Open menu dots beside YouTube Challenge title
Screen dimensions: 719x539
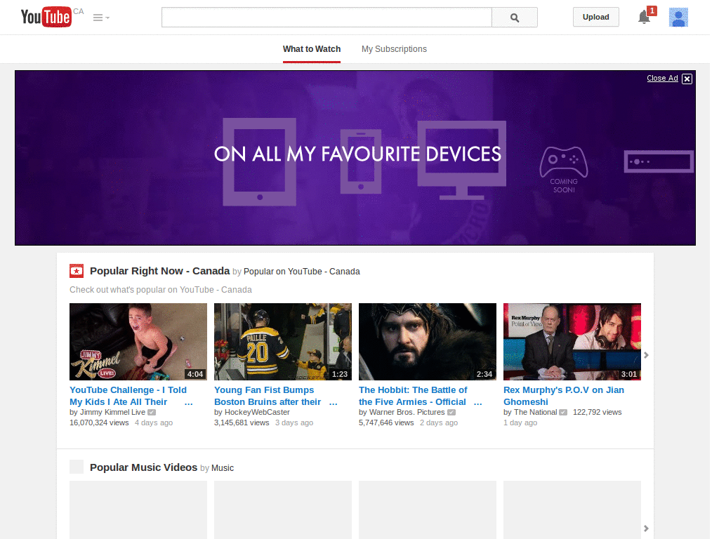188,404
